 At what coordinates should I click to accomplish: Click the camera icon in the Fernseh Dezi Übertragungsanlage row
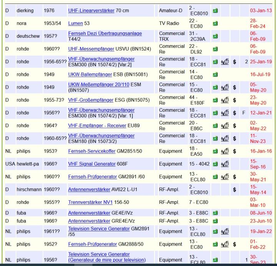tap(216, 36)
